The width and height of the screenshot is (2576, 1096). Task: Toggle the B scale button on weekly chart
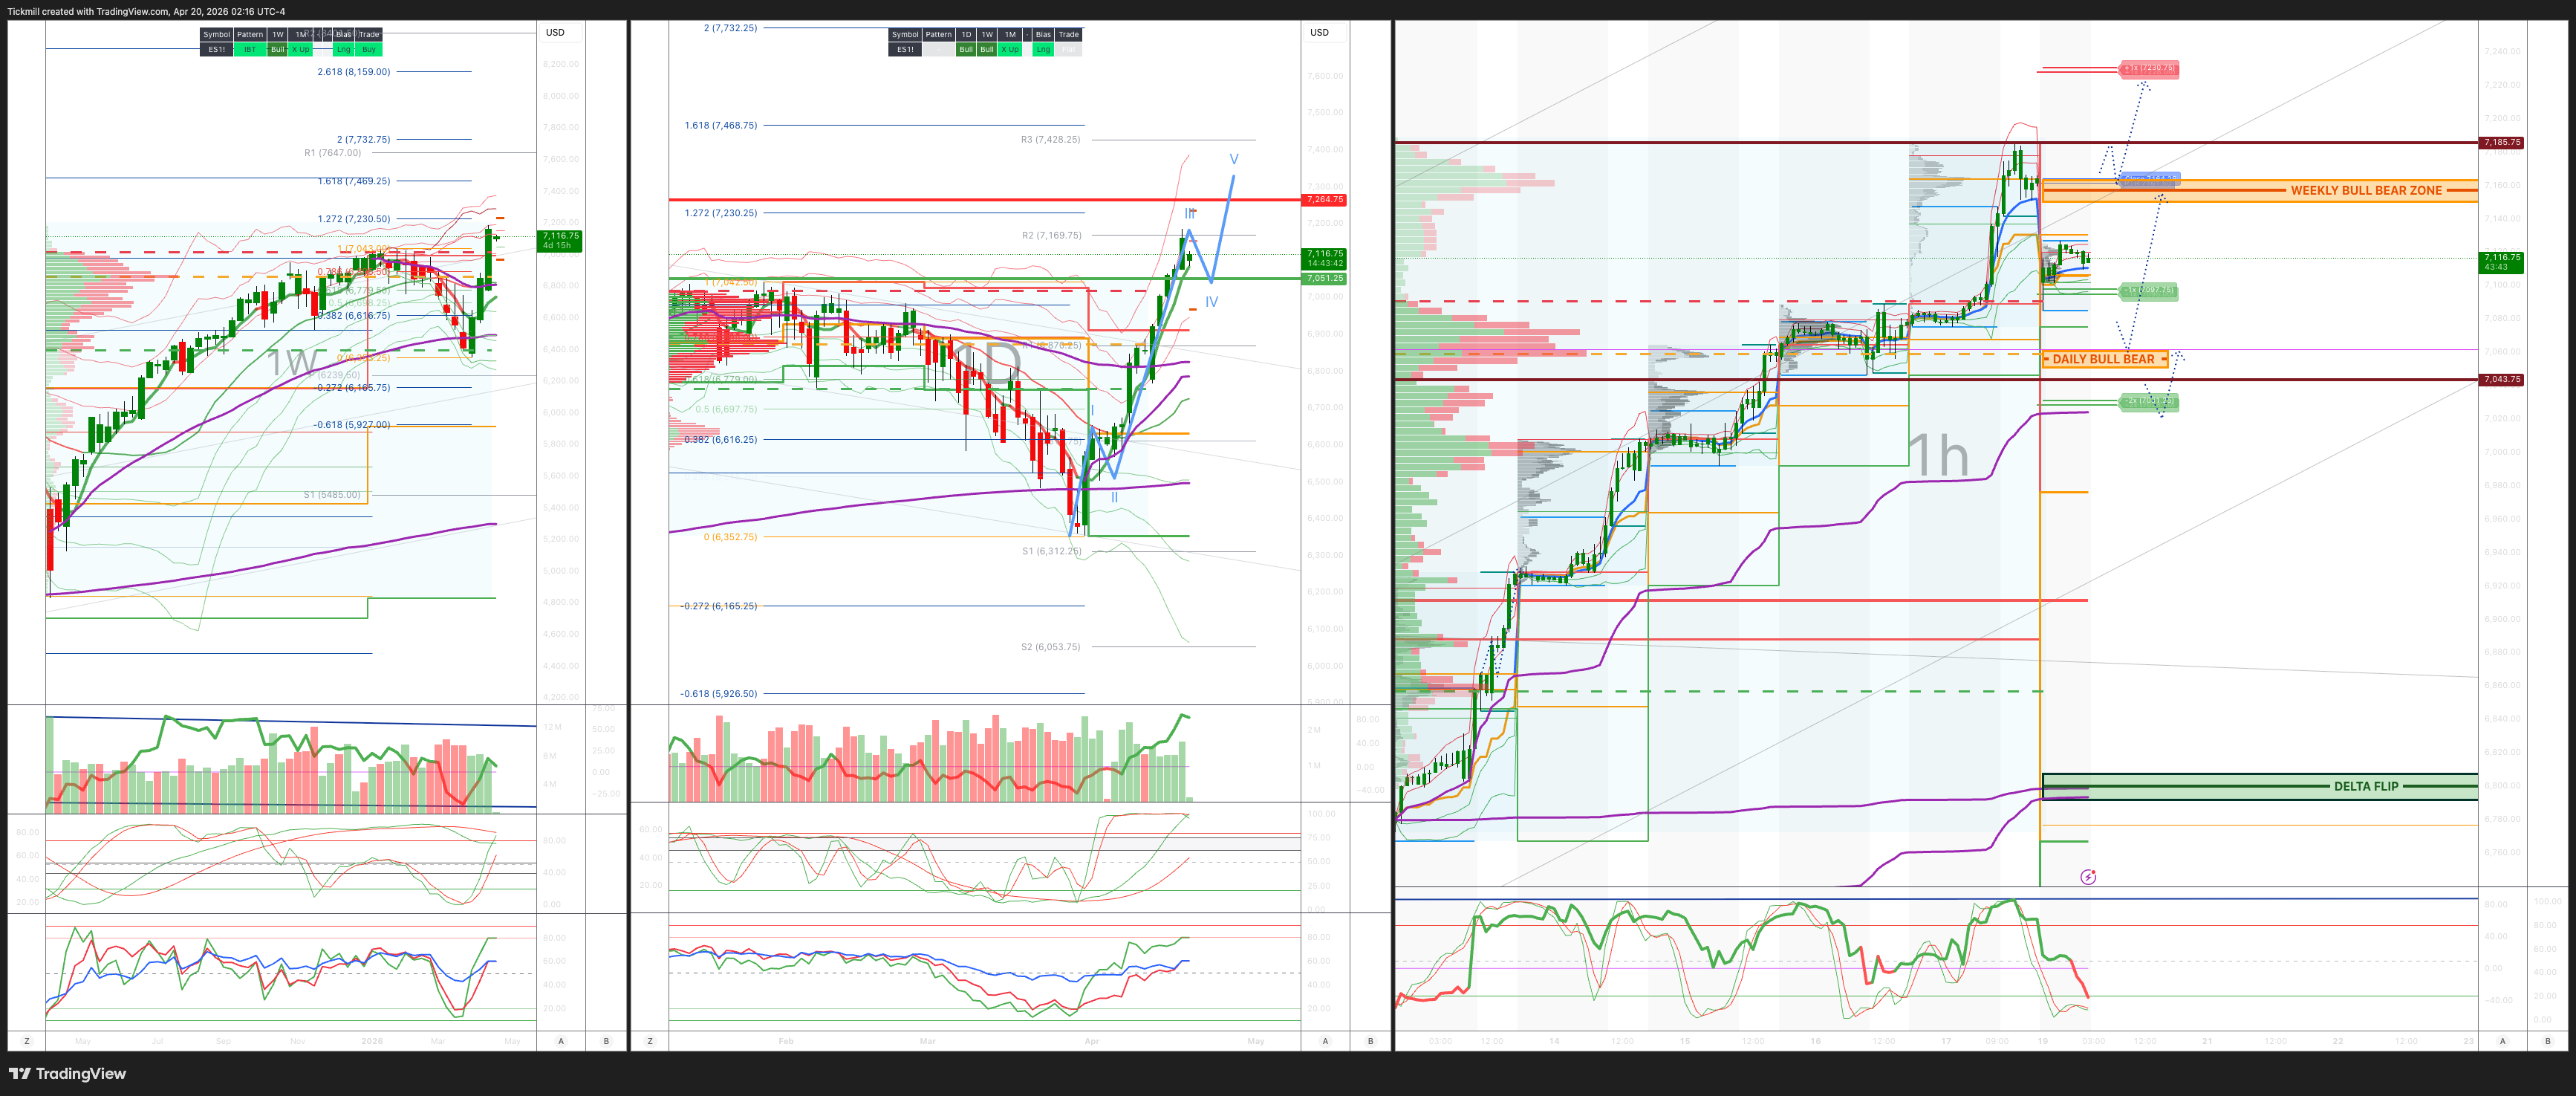pyautogui.click(x=606, y=1041)
